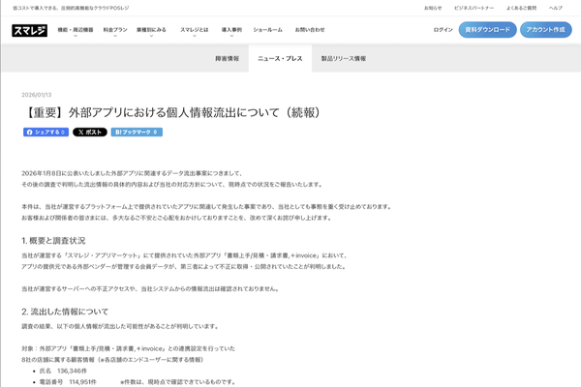Click the list item 氏名 136,346件
Image resolution: width=581 pixels, height=387 pixels.
(63, 371)
